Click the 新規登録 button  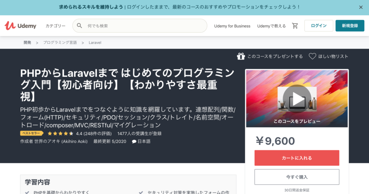(x=350, y=26)
